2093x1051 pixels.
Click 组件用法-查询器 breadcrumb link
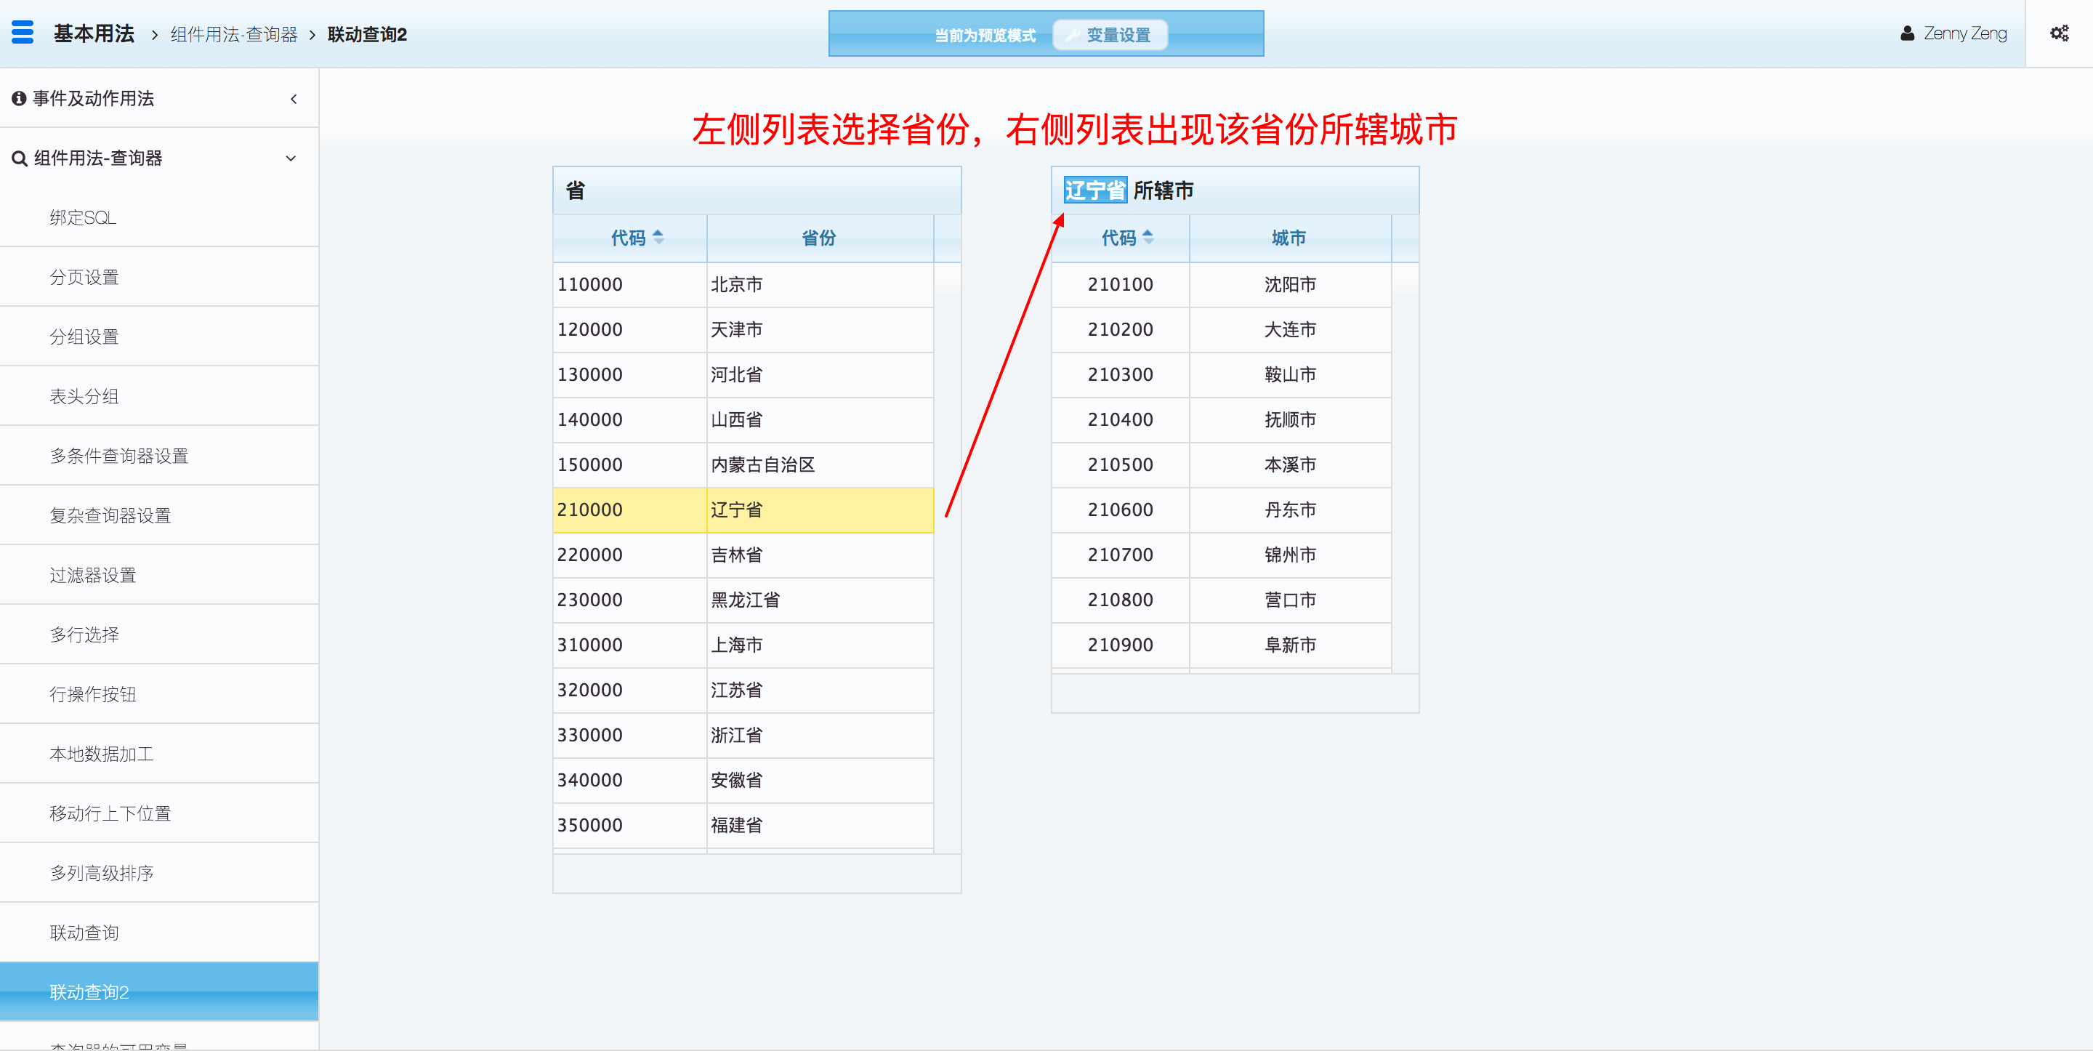pyautogui.click(x=234, y=35)
